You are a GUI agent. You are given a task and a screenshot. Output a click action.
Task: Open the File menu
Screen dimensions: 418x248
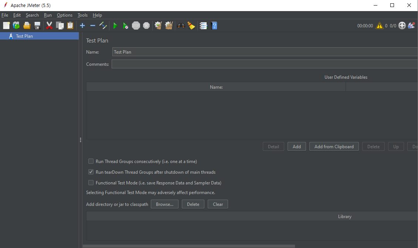(x=5, y=15)
